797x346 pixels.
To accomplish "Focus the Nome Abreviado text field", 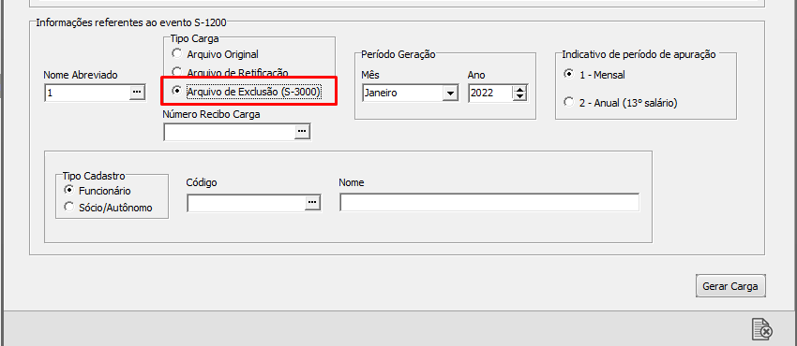I will coord(87,93).
